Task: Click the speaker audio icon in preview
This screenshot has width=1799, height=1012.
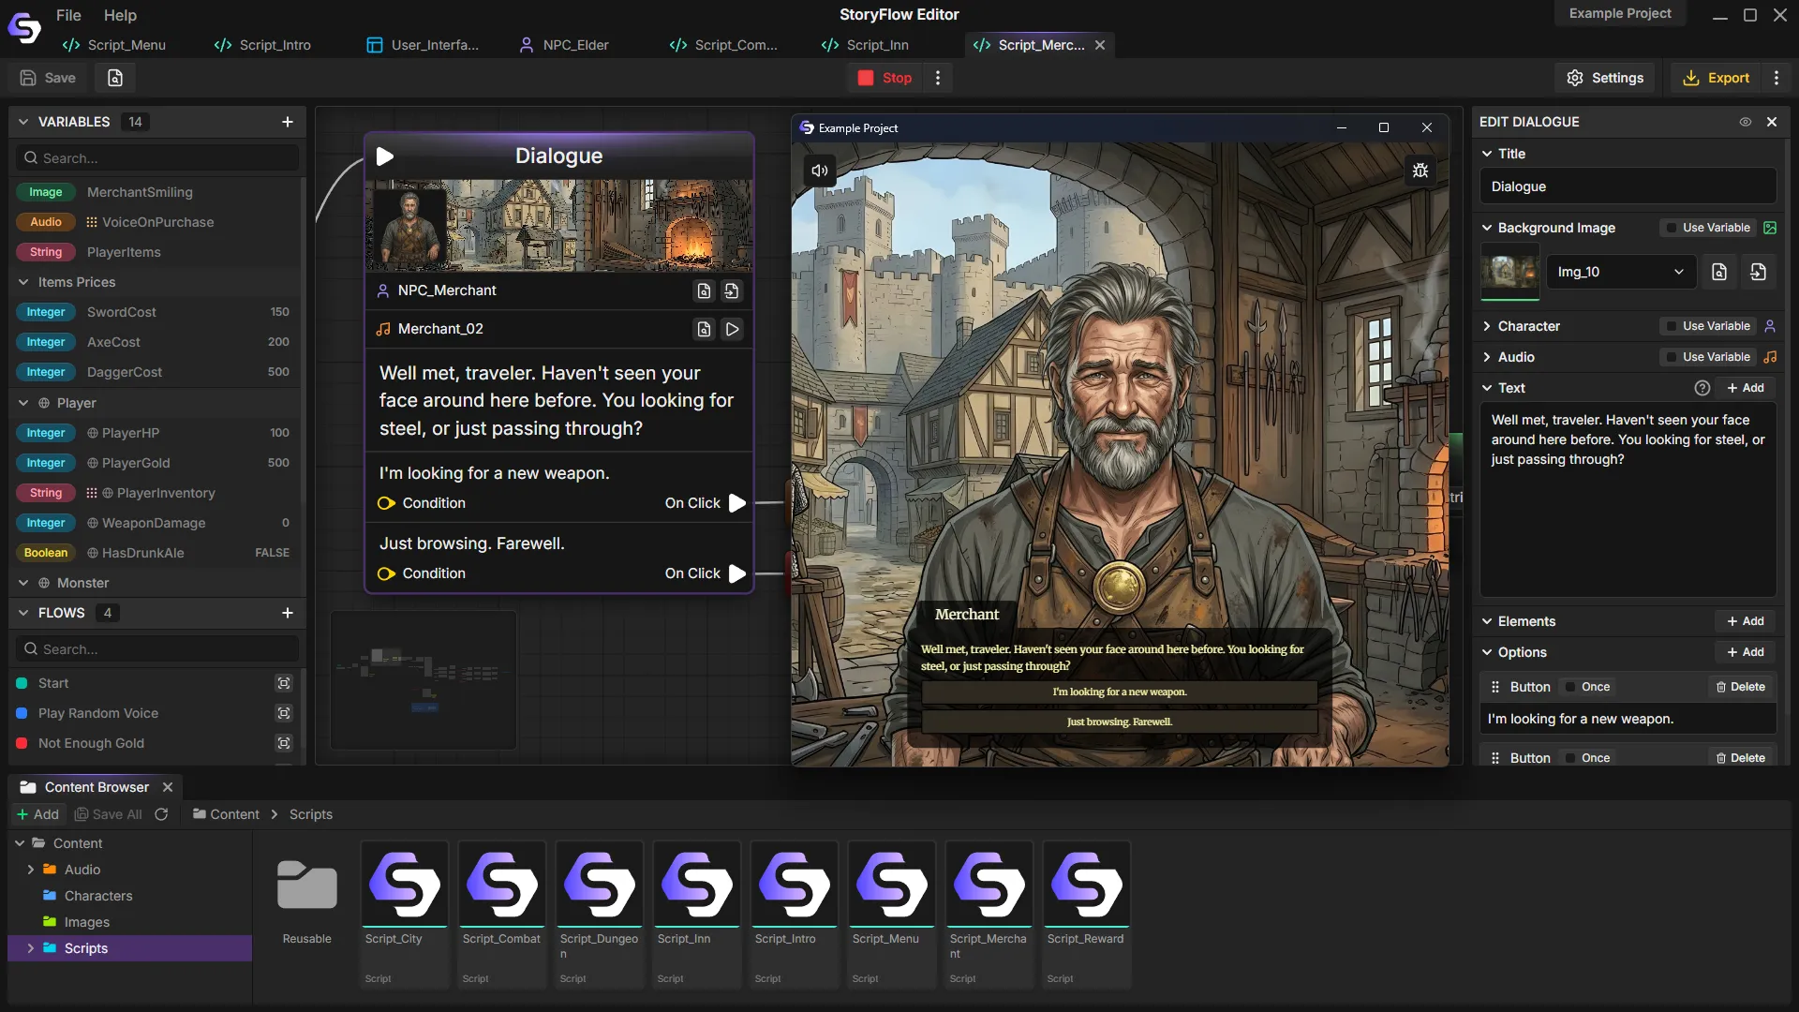Action: tap(820, 171)
